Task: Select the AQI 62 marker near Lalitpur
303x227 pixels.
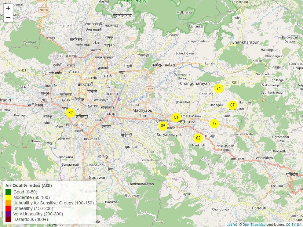Action: pyautogui.click(x=71, y=113)
